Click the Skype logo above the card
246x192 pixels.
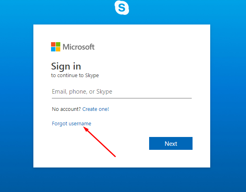pos(122,8)
